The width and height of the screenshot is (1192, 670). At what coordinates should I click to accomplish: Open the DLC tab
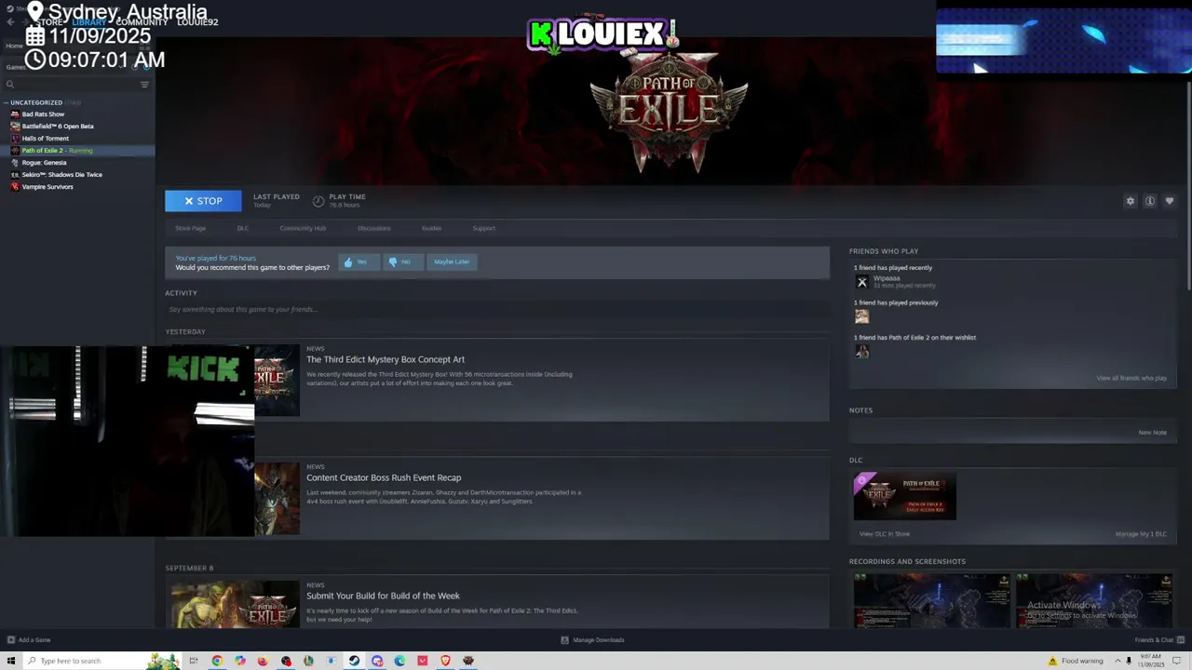(242, 228)
